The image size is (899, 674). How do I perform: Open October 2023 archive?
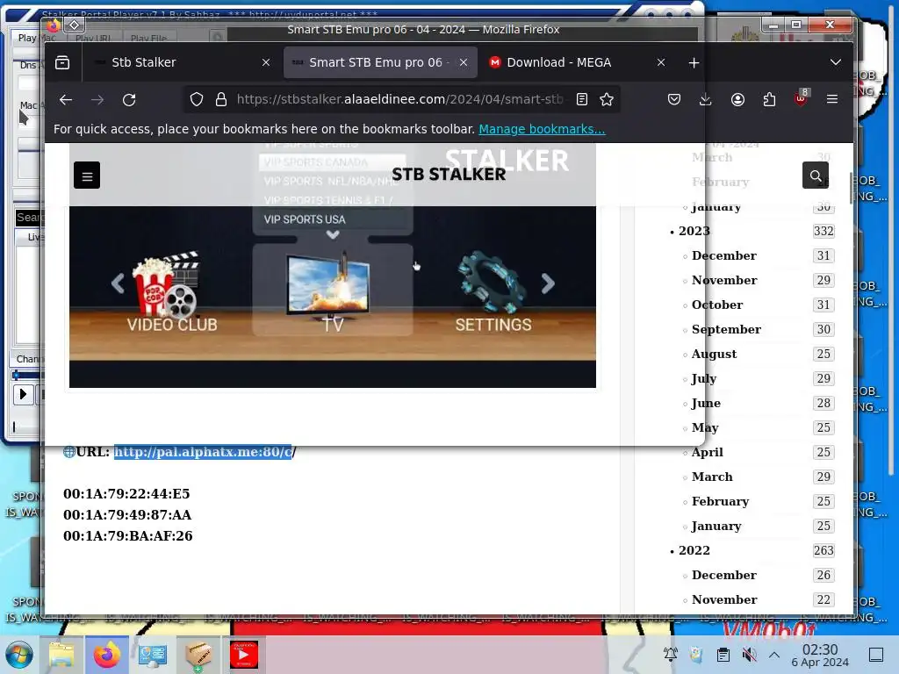[717, 305]
